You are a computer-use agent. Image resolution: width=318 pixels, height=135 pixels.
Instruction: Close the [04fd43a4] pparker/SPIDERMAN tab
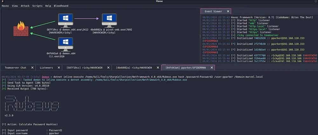(212, 68)
